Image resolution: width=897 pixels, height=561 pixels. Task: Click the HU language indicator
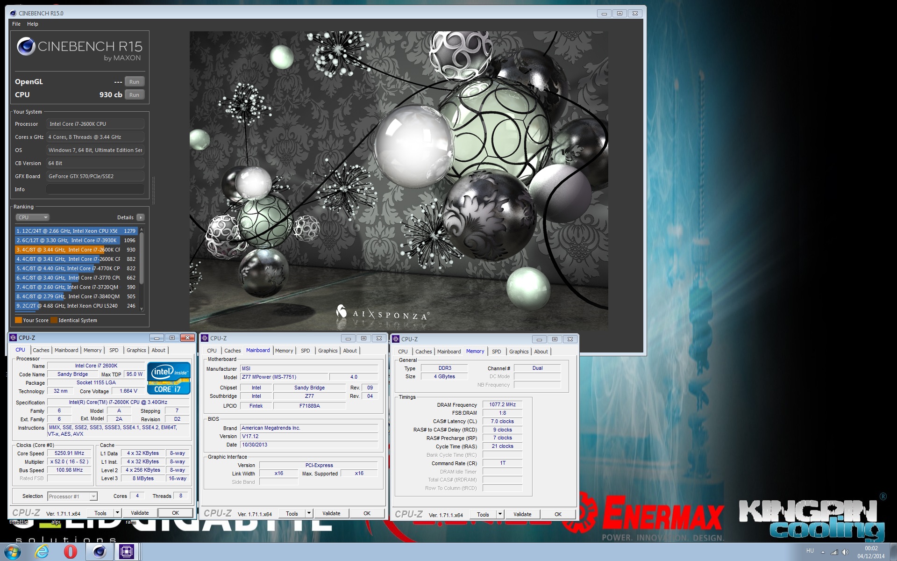[x=810, y=551]
